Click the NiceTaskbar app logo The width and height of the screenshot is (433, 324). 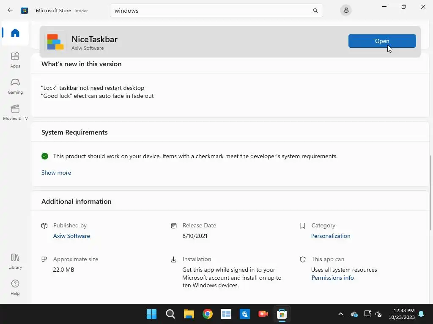pos(55,42)
